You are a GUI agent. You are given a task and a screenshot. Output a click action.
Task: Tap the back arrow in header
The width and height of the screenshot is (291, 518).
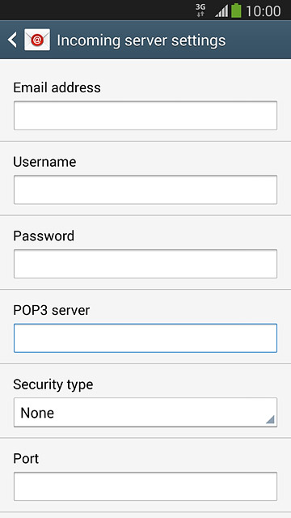pos(12,40)
